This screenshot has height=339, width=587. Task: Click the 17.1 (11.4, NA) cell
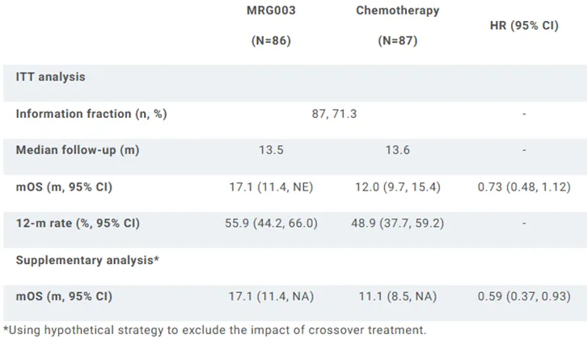tap(271, 296)
